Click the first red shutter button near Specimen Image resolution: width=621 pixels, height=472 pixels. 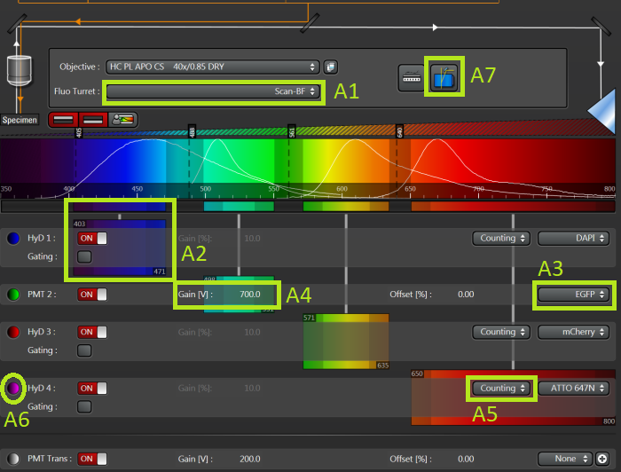pyautogui.click(x=63, y=120)
